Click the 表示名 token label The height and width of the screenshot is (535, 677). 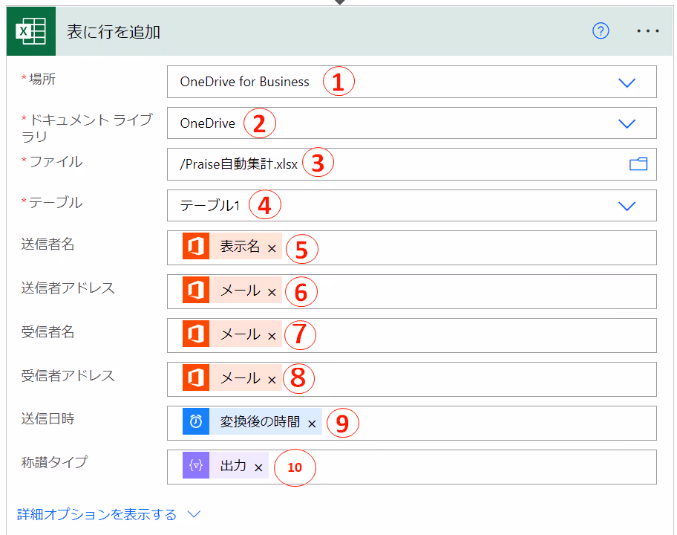[x=240, y=247]
